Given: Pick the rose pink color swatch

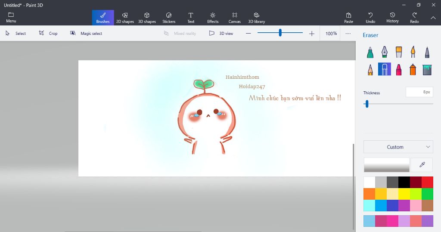Looking at the screenshot, I should pos(416,205).
